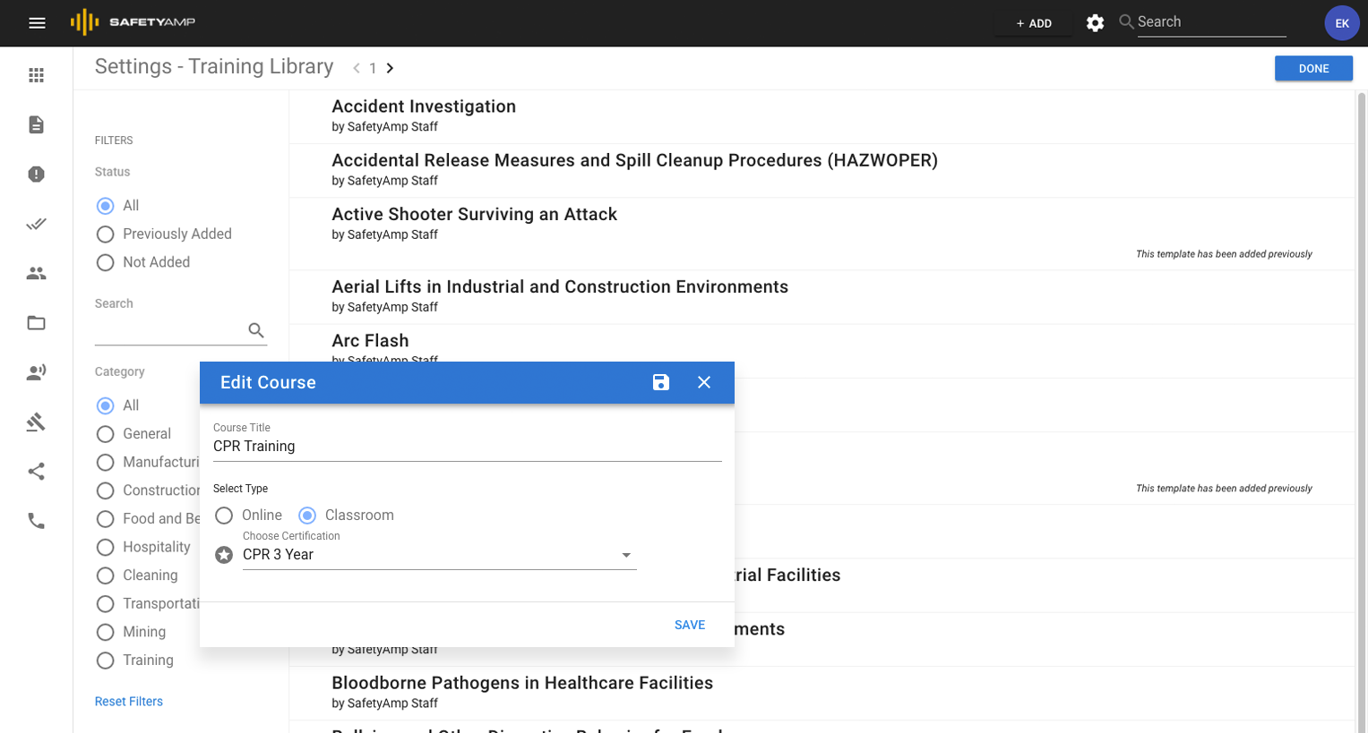
Task: Open the trainer speaking icon in sidebar
Action: point(36,371)
